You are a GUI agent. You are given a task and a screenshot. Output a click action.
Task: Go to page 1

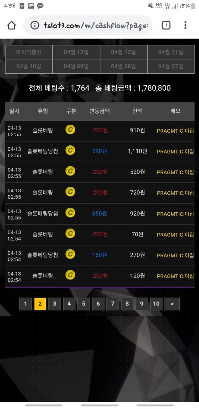26,304
